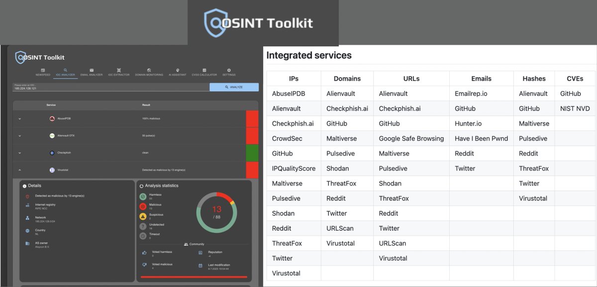Select the Email Analyzer envelope icon
This screenshot has width=597, height=287.
pyautogui.click(x=91, y=70)
